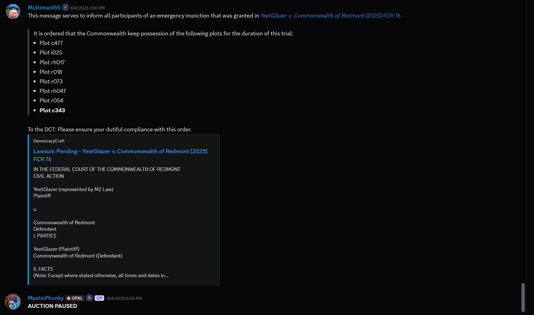Click the 8/4/2025 1:00 PM timestamp

pos(88,8)
